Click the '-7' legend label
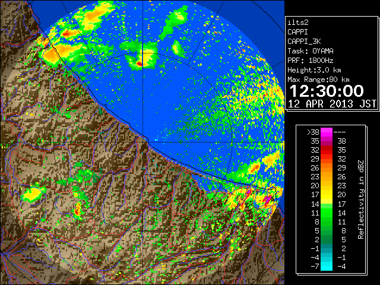 (x=315, y=267)
